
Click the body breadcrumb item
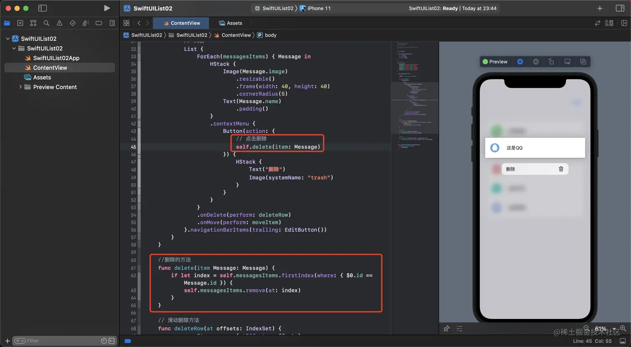coord(267,35)
